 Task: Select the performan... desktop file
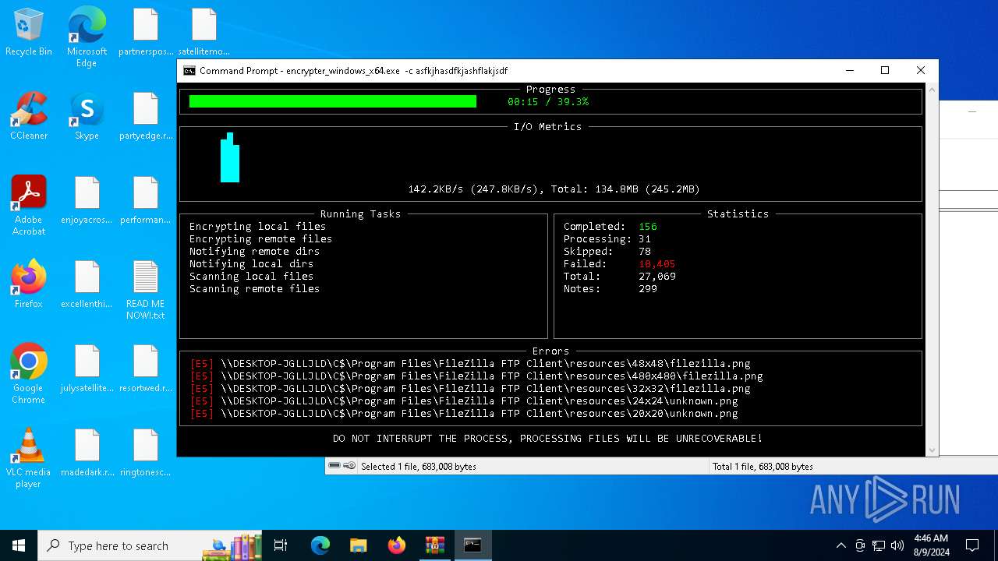(146, 201)
